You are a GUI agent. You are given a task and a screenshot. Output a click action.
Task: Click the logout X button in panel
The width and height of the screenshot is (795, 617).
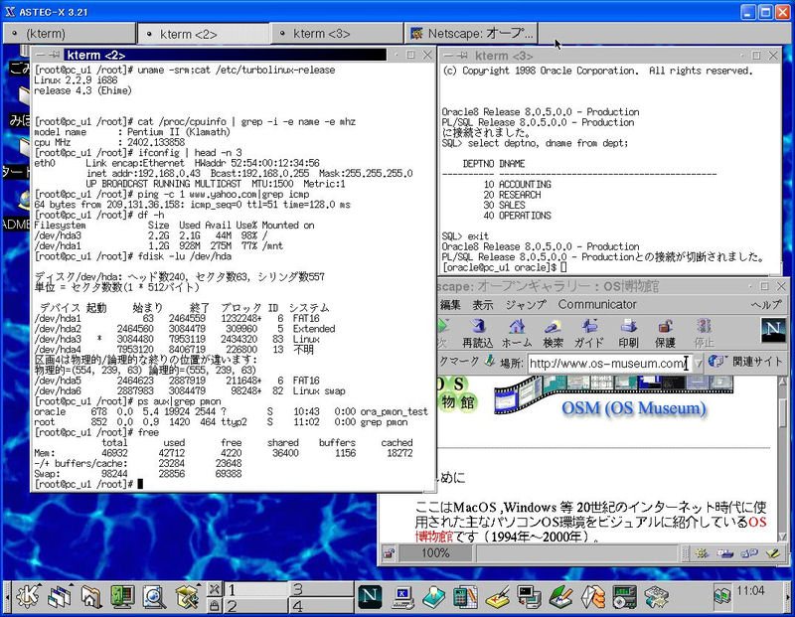(x=215, y=589)
